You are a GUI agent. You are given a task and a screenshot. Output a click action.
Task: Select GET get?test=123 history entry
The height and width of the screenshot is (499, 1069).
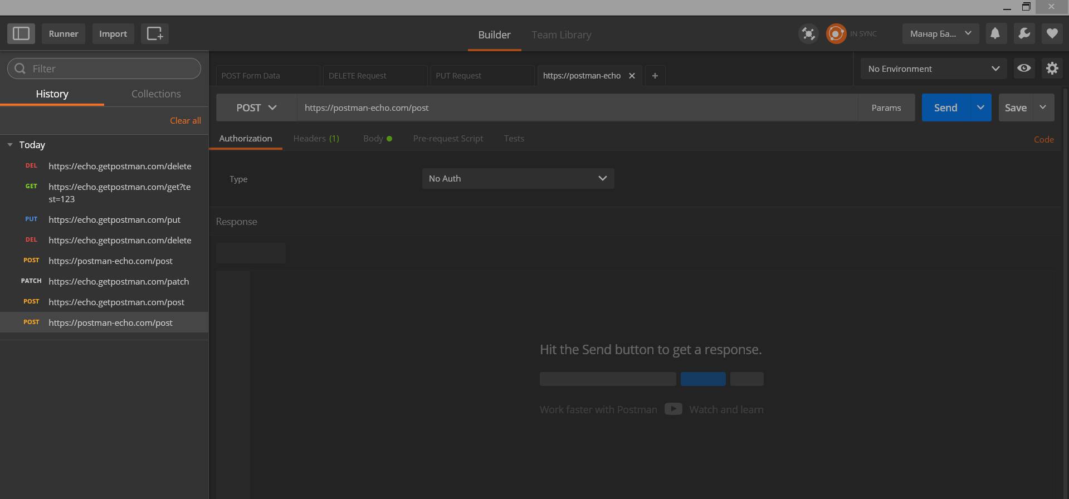pos(104,193)
